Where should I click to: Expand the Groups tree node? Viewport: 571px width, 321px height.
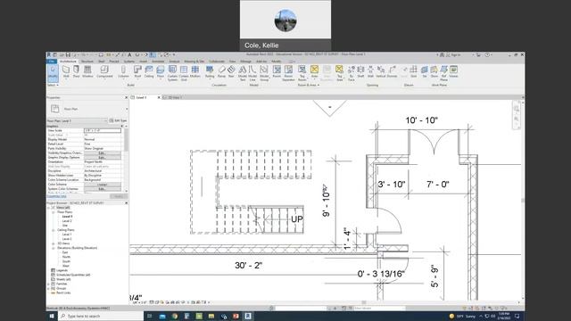(48, 288)
